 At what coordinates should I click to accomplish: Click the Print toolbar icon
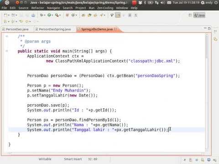[33, 15]
